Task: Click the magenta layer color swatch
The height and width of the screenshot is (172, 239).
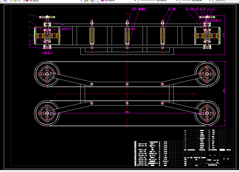Action: tap(27, 1)
